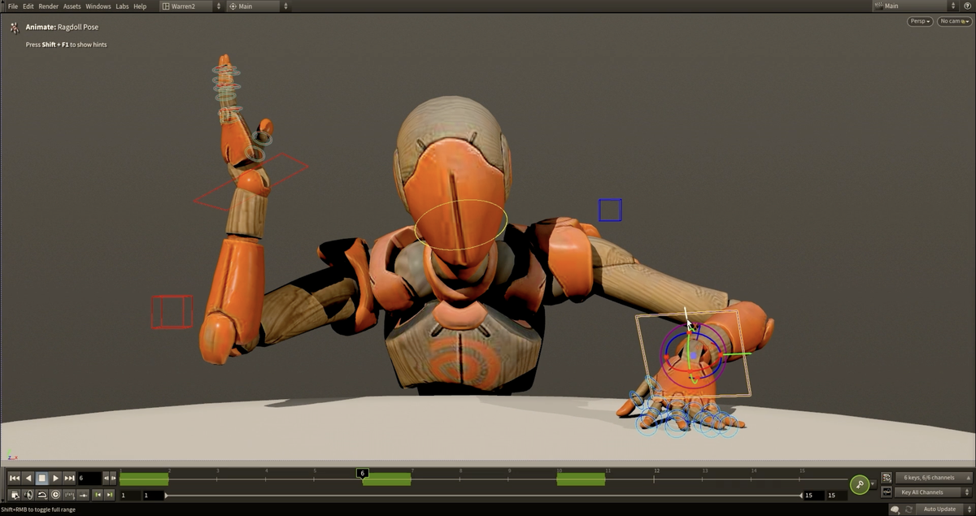
Task: Toggle integer frame stepping option
Action: 69,494
